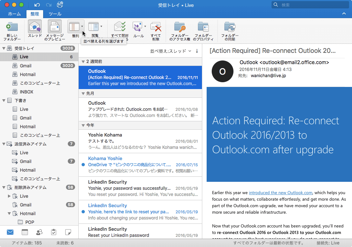Select Gmail under 下書き

coord(39,118)
